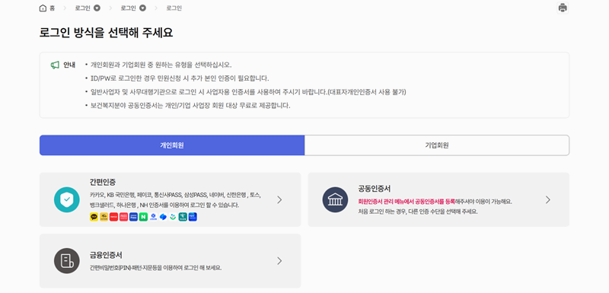Click the green Naver N logo

143,218
